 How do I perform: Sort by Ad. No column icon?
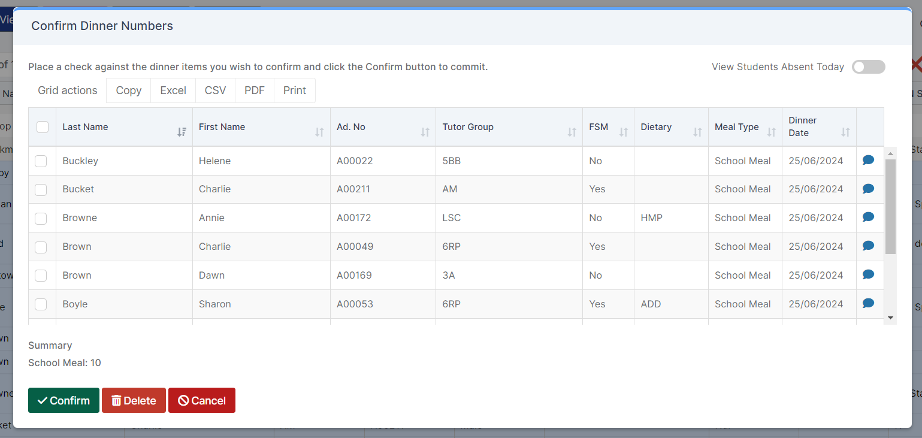click(425, 132)
